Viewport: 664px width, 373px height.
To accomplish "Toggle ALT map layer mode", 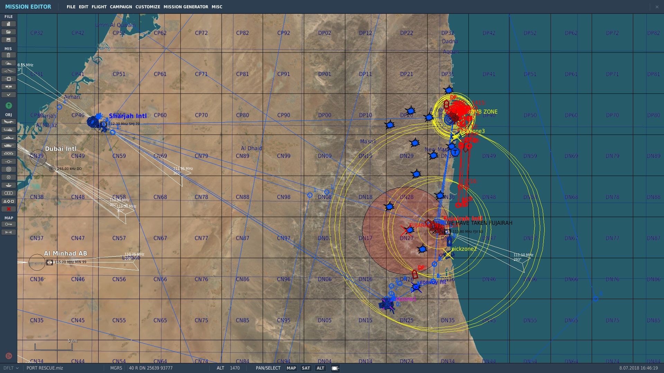I will pyautogui.click(x=320, y=368).
